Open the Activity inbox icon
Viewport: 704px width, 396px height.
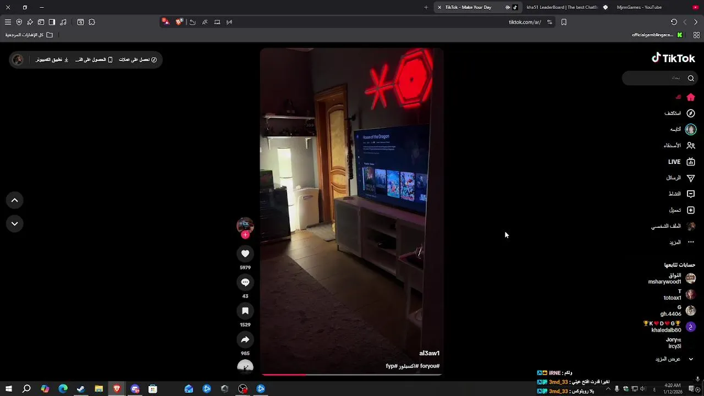(691, 194)
